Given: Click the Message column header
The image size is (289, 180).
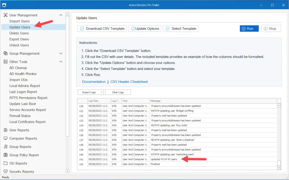Looking at the screenshot, I should (213, 101).
